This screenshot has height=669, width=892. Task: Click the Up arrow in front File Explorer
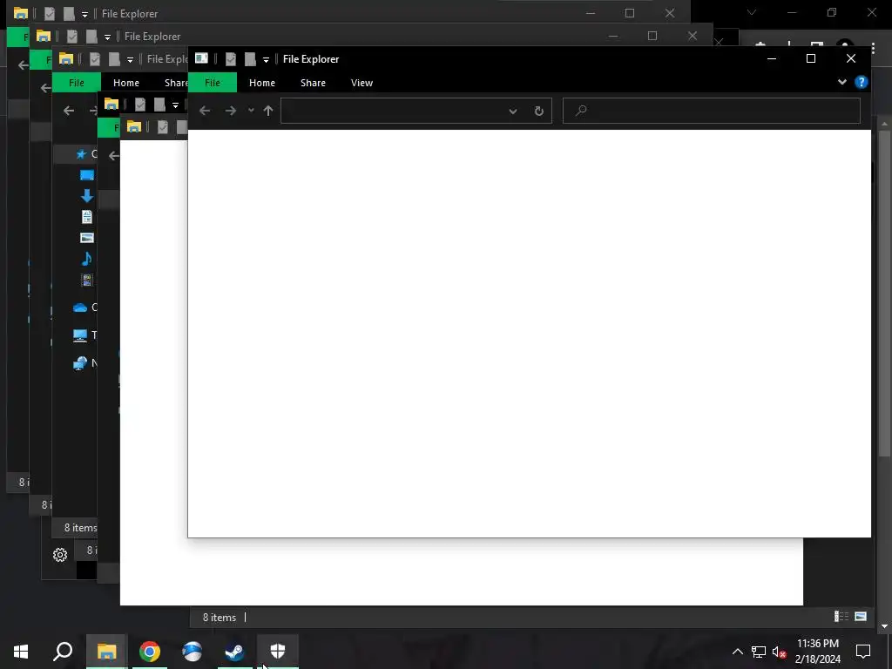click(x=268, y=111)
